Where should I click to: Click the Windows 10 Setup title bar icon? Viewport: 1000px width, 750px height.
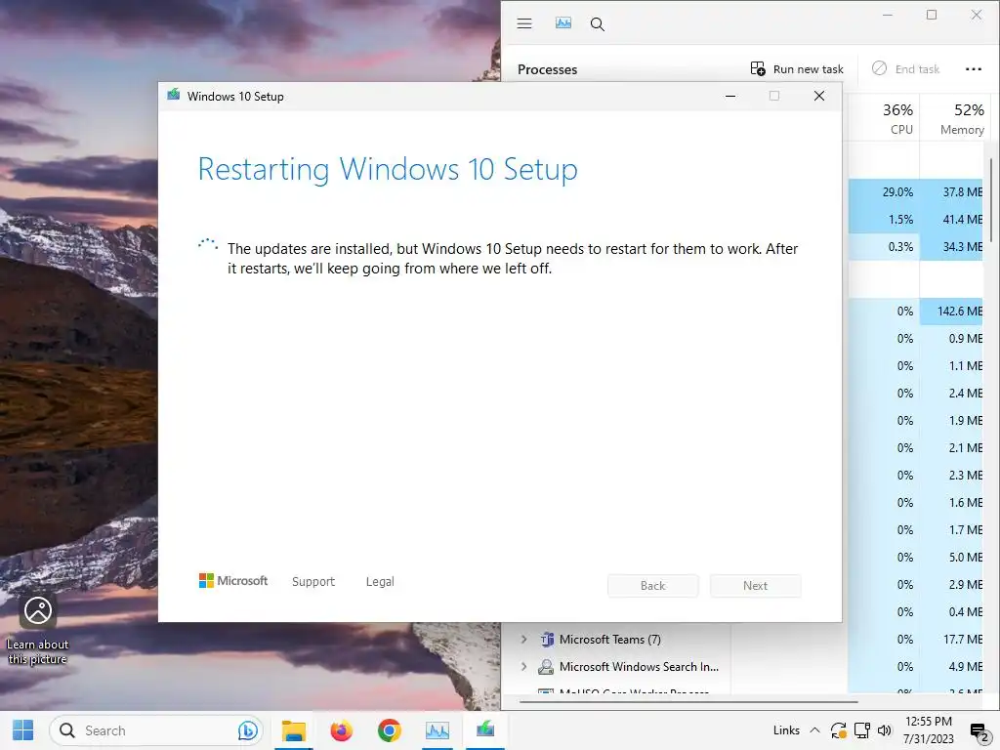point(173,96)
